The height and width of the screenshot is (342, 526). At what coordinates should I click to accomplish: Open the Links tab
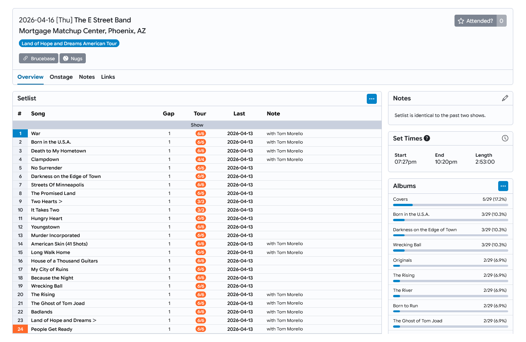pos(108,77)
